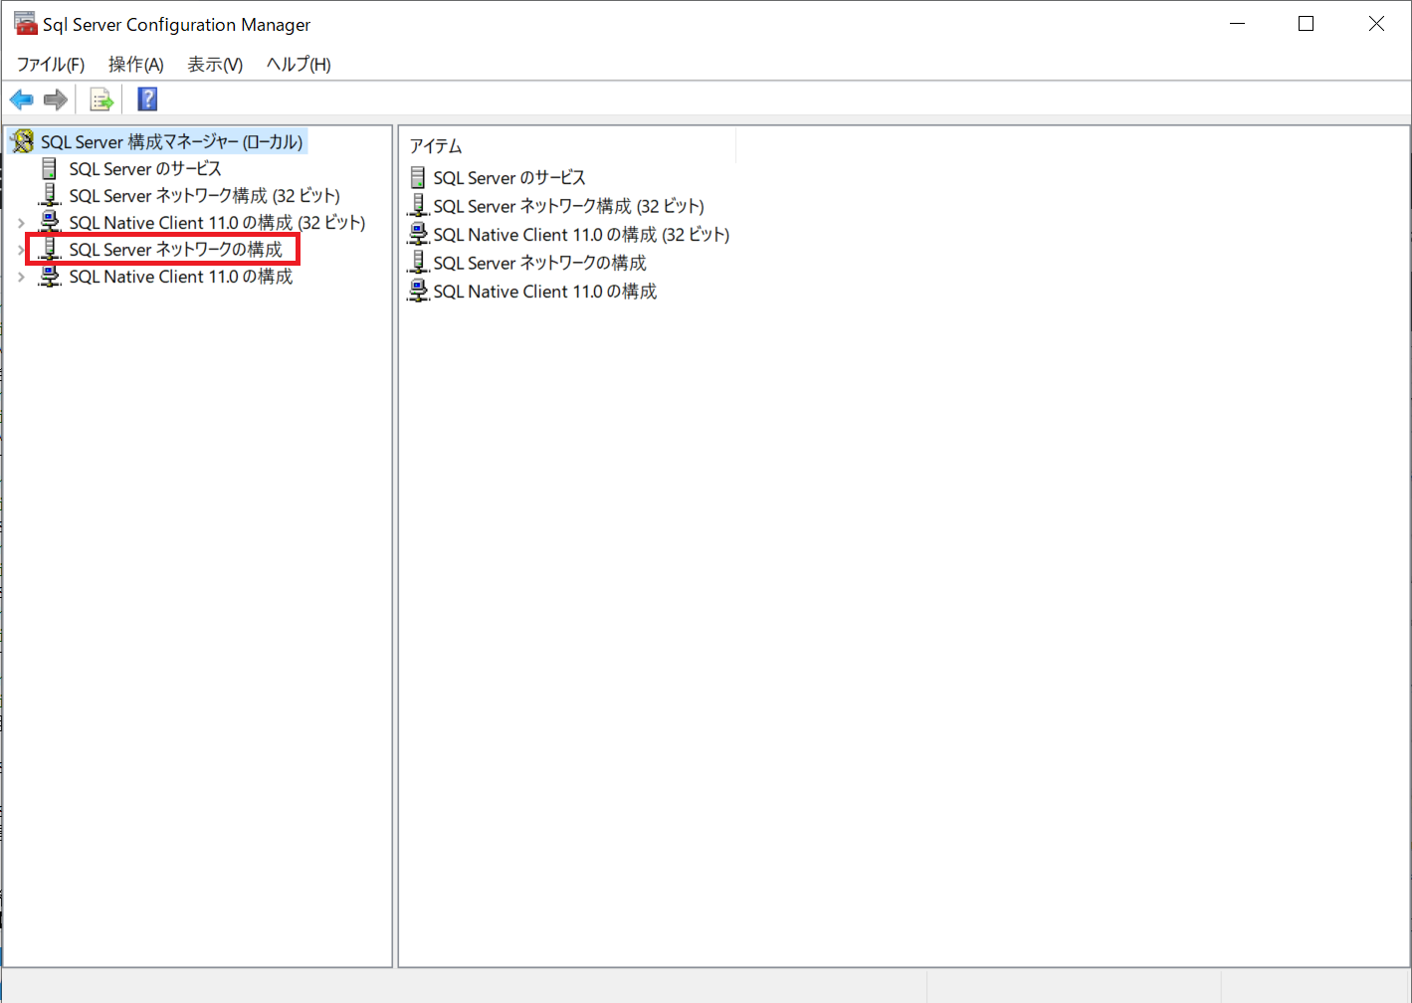
Task: Select SQL Server ネットワーク構成 (32 ビット) in the tree
Action: [204, 195]
